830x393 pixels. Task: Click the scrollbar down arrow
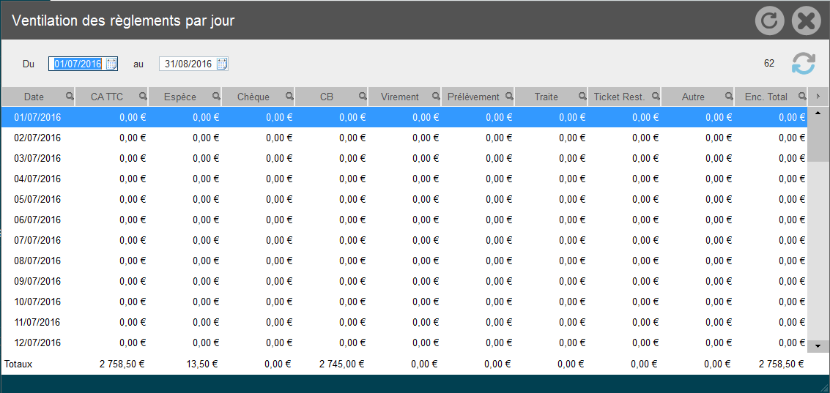[x=818, y=346]
